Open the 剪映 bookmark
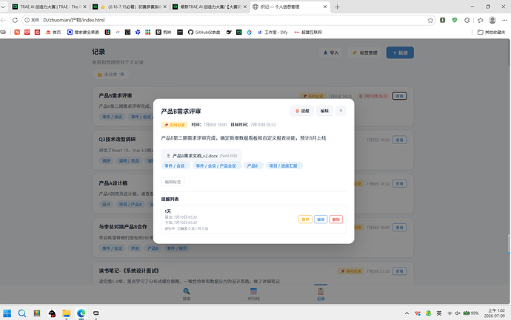The image size is (511, 320). (164, 33)
